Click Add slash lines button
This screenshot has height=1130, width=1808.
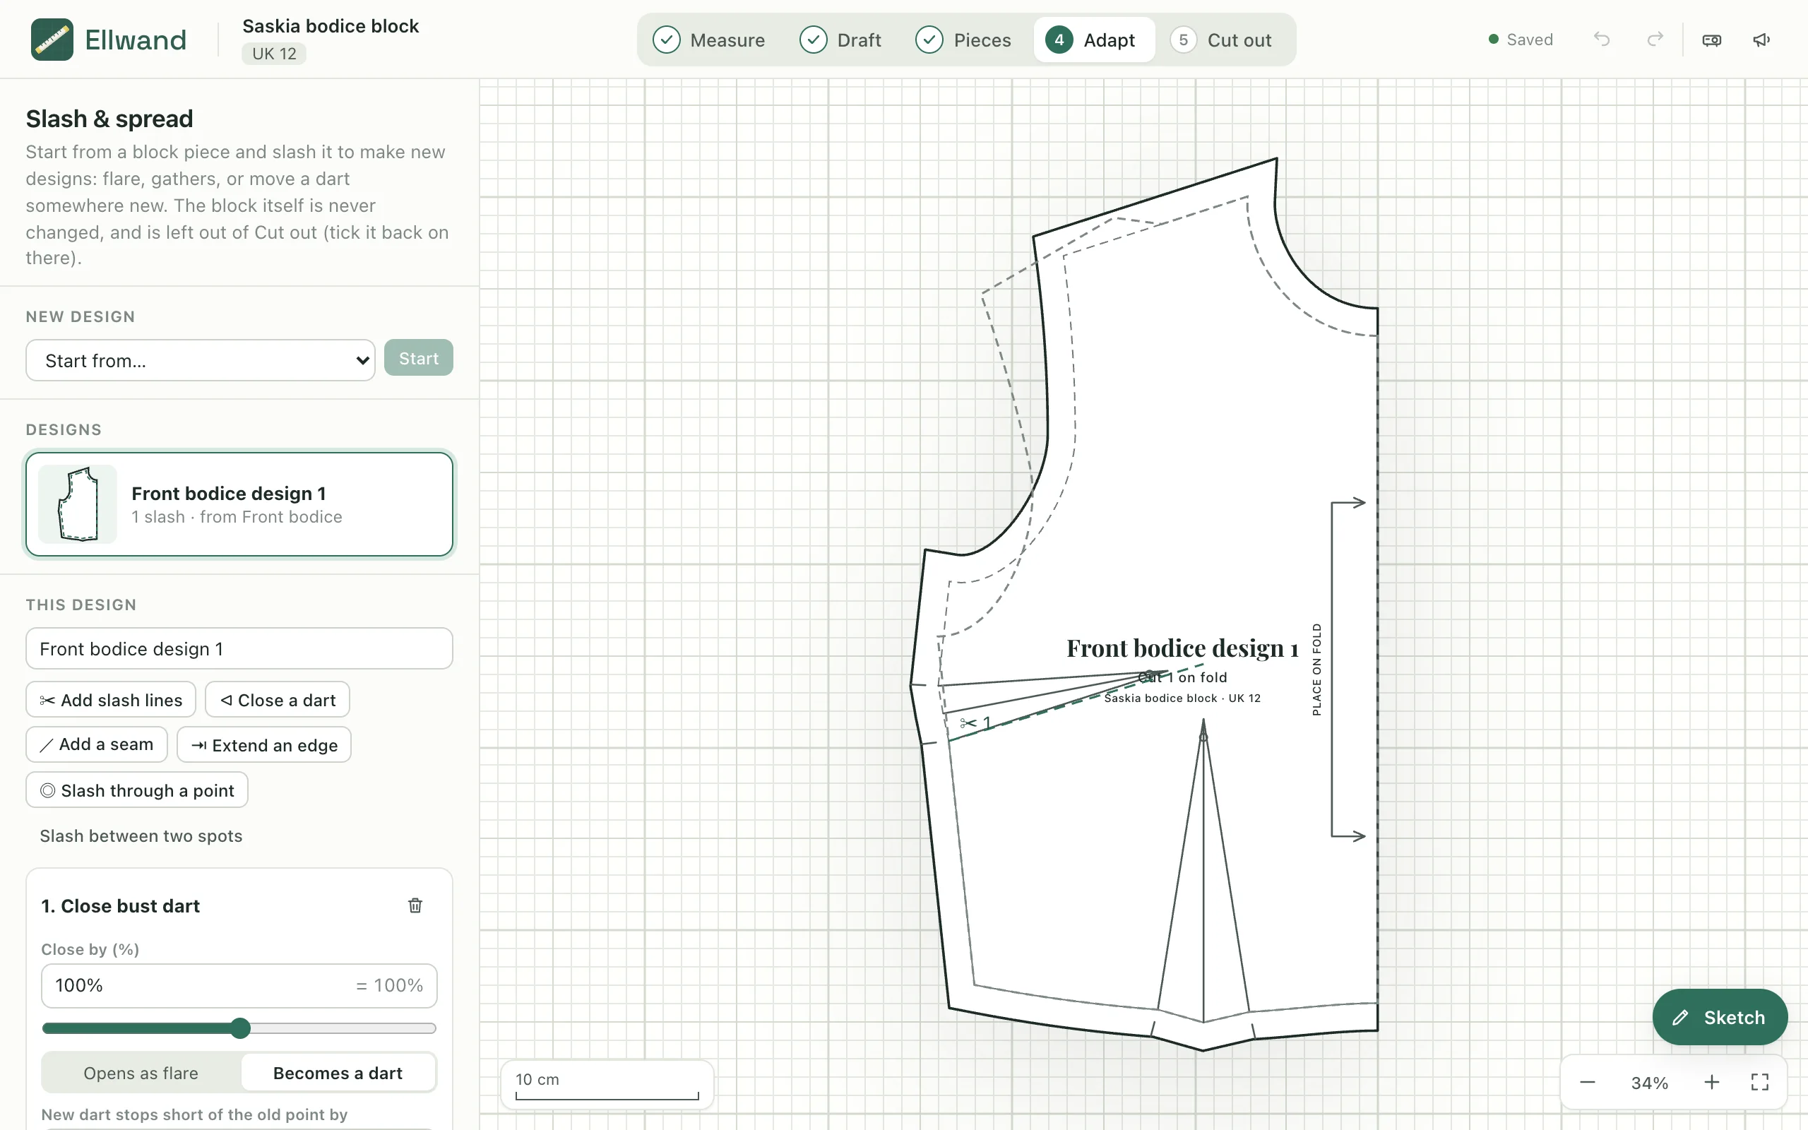pyautogui.click(x=112, y=699)
